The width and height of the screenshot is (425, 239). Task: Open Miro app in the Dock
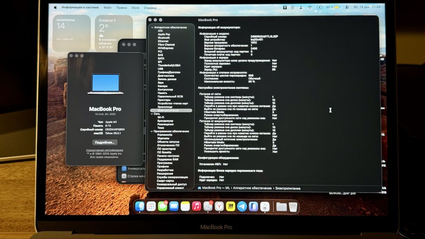[231, 206]
